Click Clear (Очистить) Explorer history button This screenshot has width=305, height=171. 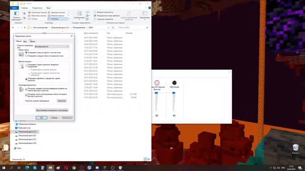[62, 101]
